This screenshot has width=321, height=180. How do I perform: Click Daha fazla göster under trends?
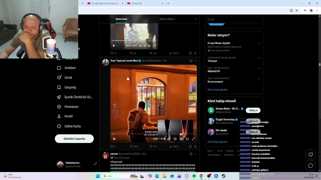[x=217, y=89]
